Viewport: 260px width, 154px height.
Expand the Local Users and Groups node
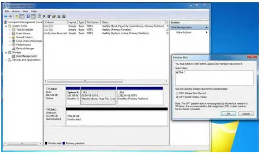(x=10, y=41)
